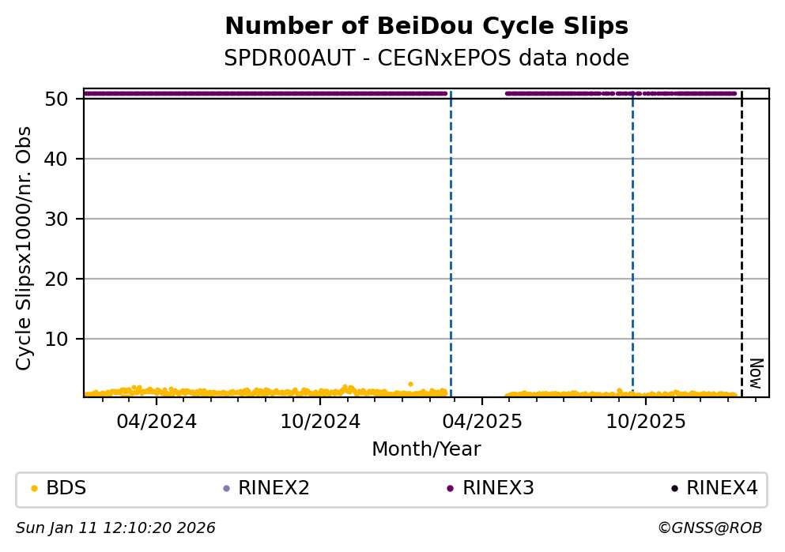The height and width of the screenshot is (552, 785).
Task: Select the RINEX2 legend label
Action: 274,489
